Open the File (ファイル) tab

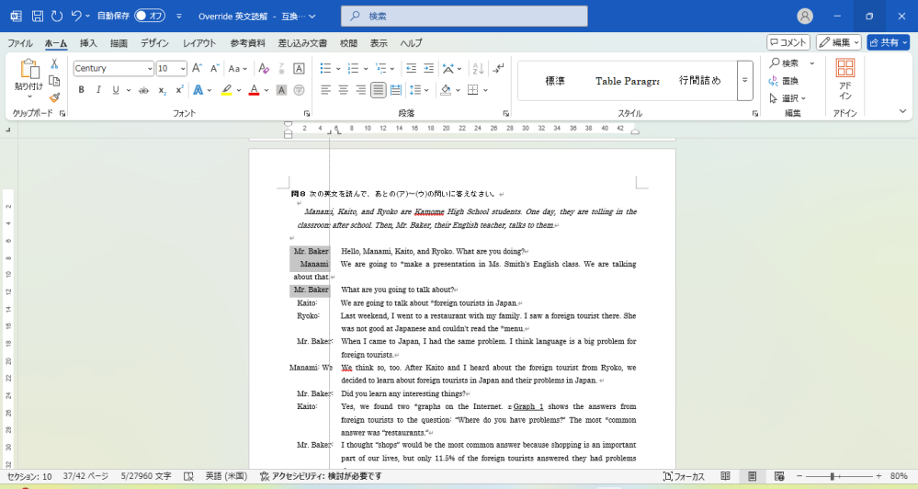[20, 43]
